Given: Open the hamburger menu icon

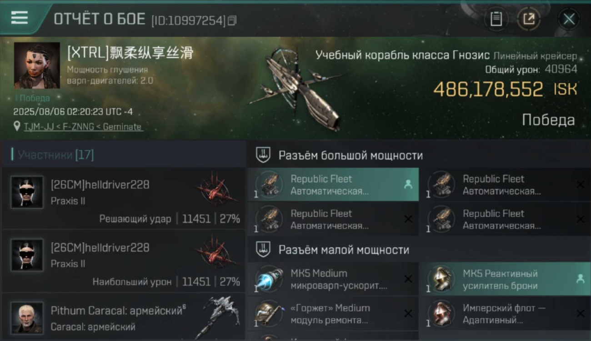Looking at the screenshot, I should pos(19,17).
